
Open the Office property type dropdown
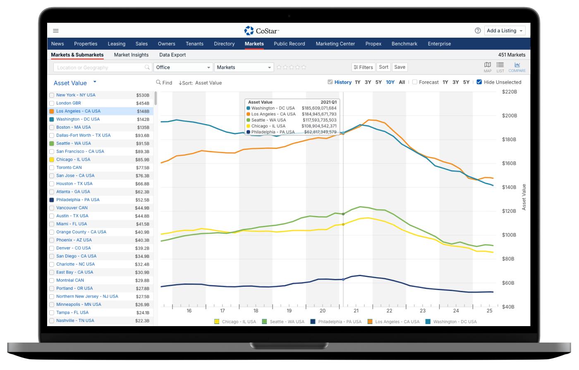click(x=183, y=67)
